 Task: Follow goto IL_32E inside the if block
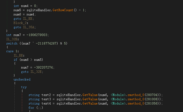point(36,72)
